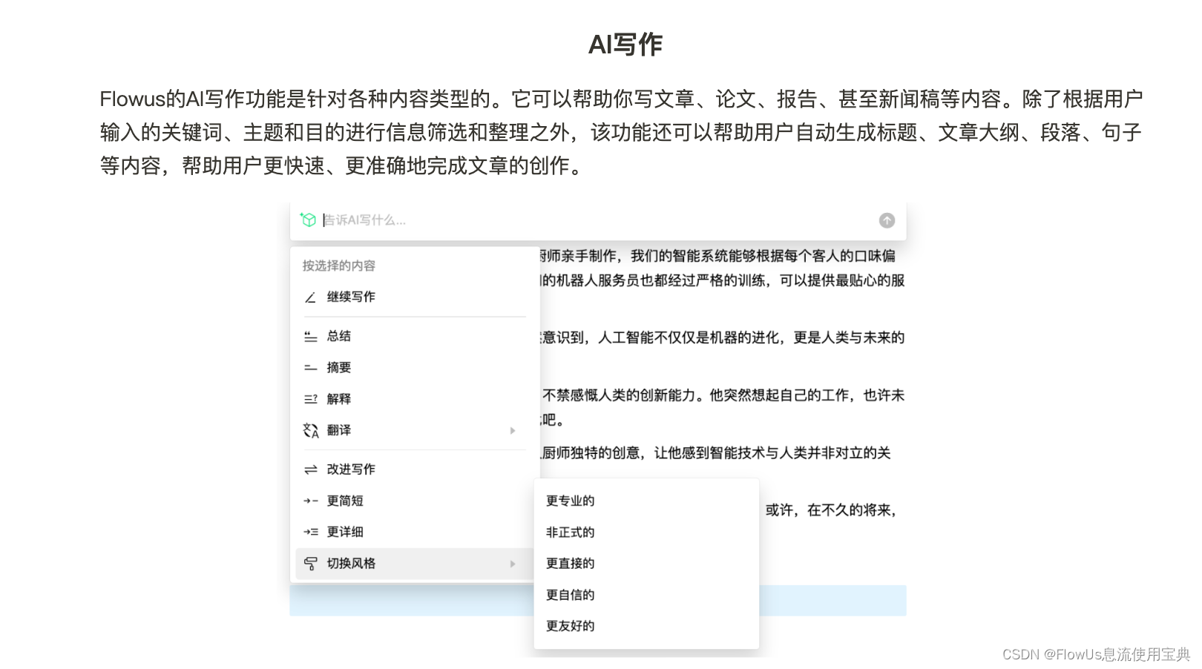Select the 切换风格 menu entry
This screenshot has height=669, width=1202.
(x=414, y=563)
